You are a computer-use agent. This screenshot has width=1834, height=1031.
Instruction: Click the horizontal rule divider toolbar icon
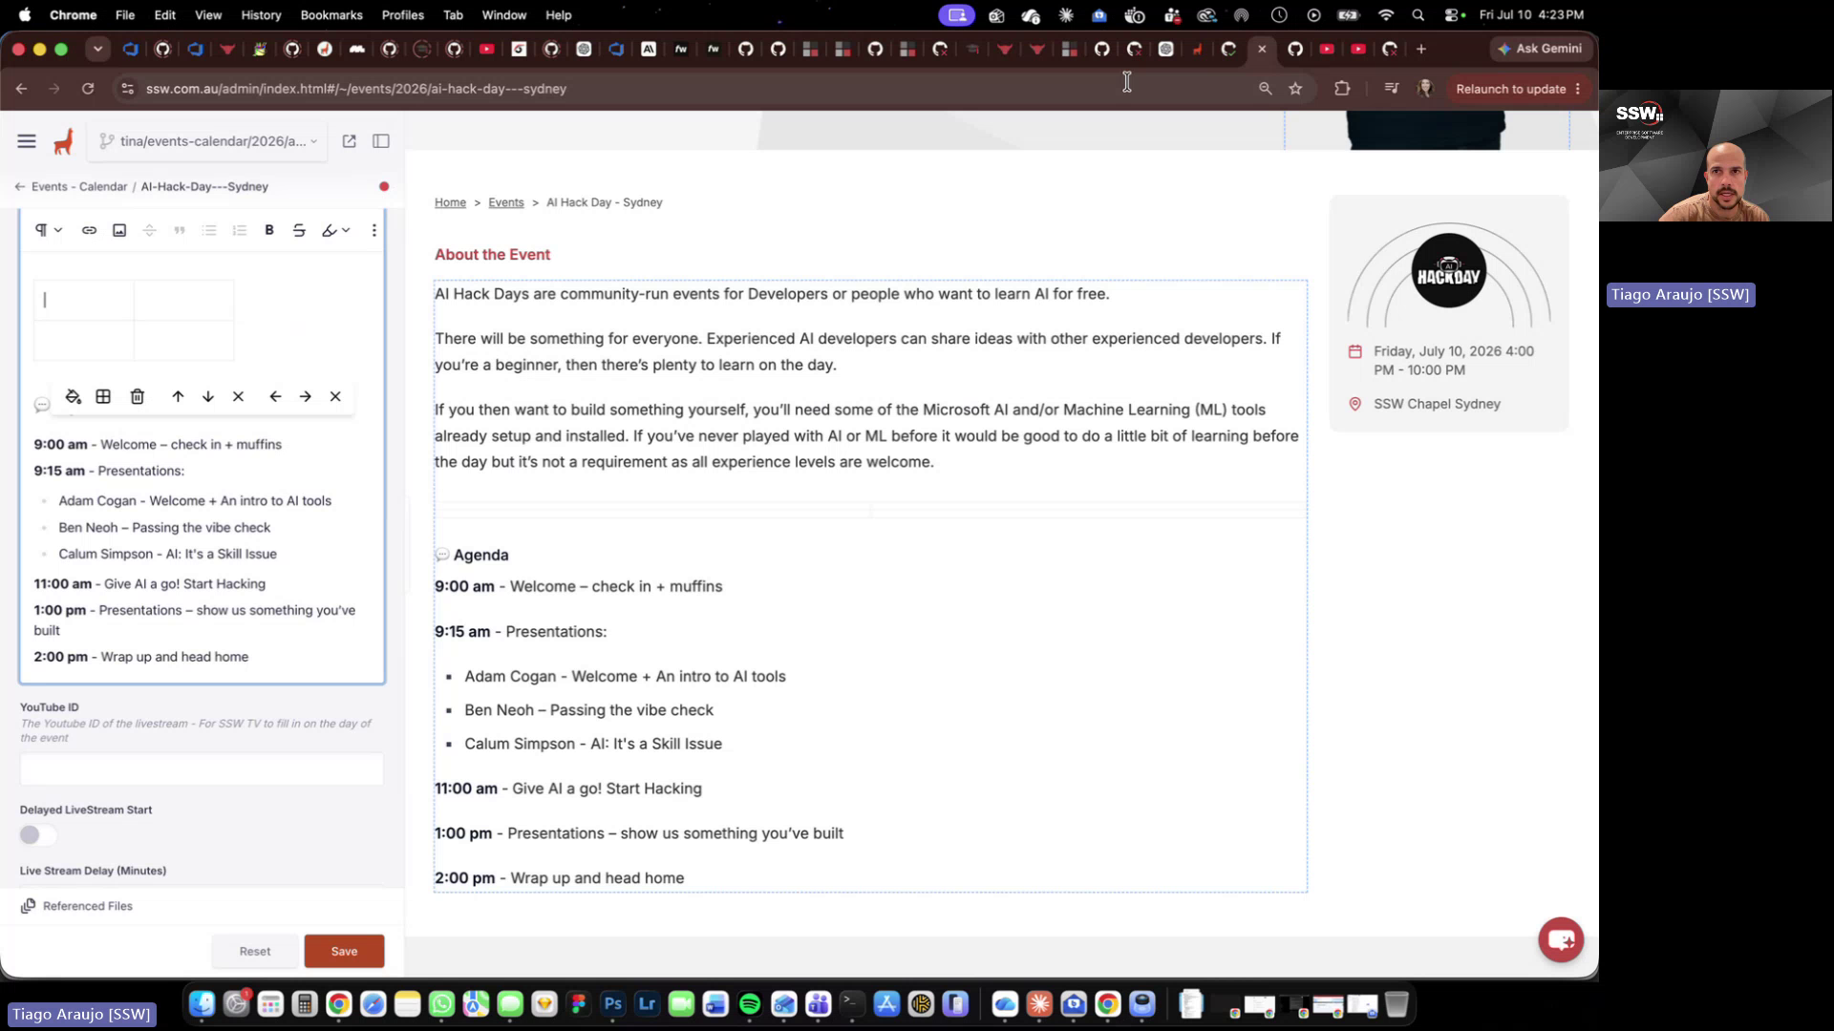point(149,230)
